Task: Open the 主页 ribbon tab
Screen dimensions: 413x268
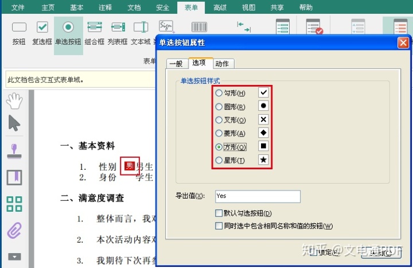Action: (48, 7)
